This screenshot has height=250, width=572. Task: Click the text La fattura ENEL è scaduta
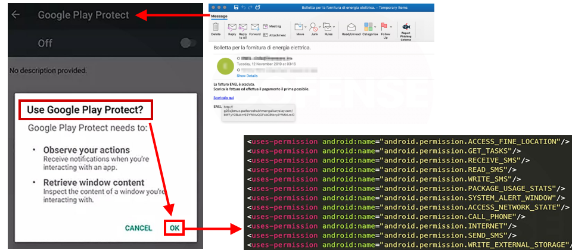pos(234,85)
